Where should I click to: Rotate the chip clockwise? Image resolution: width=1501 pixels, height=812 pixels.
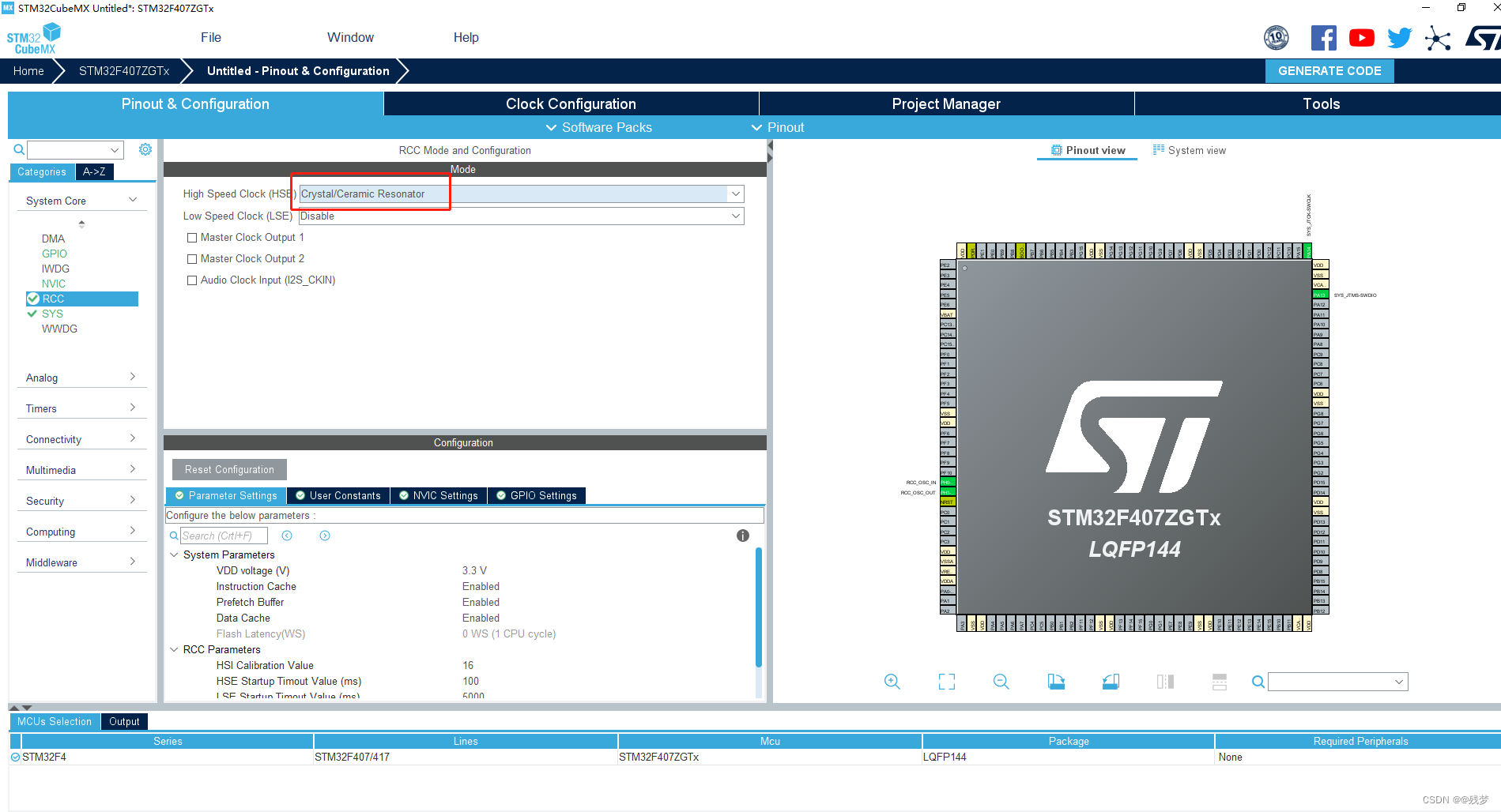[x=1056, y=681]
